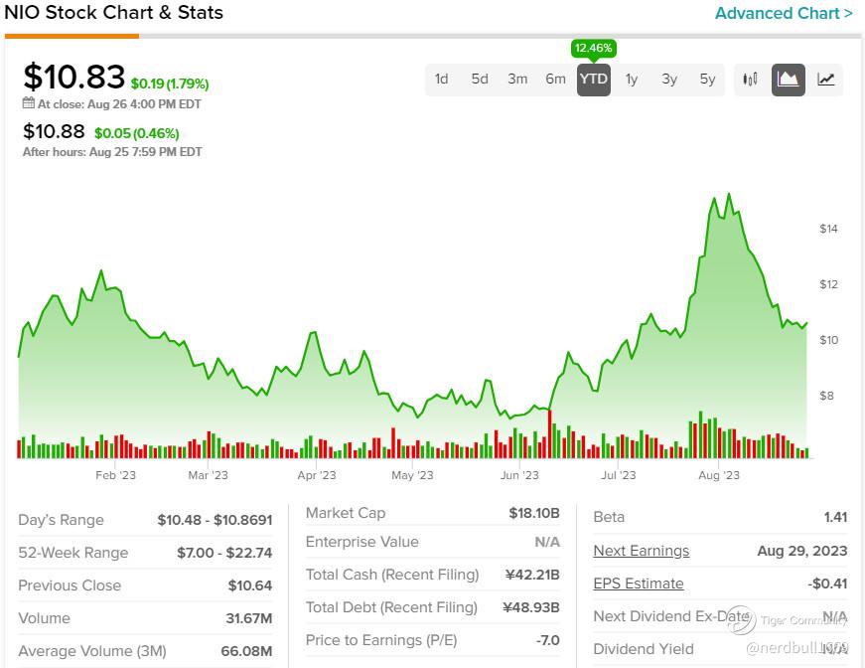Click the $8 price axis label
The image size is (865, 668).
pyautogui.click(x=826, y=397)
